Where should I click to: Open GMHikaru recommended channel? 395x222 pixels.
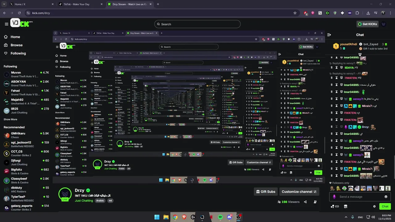click(26, 135)
